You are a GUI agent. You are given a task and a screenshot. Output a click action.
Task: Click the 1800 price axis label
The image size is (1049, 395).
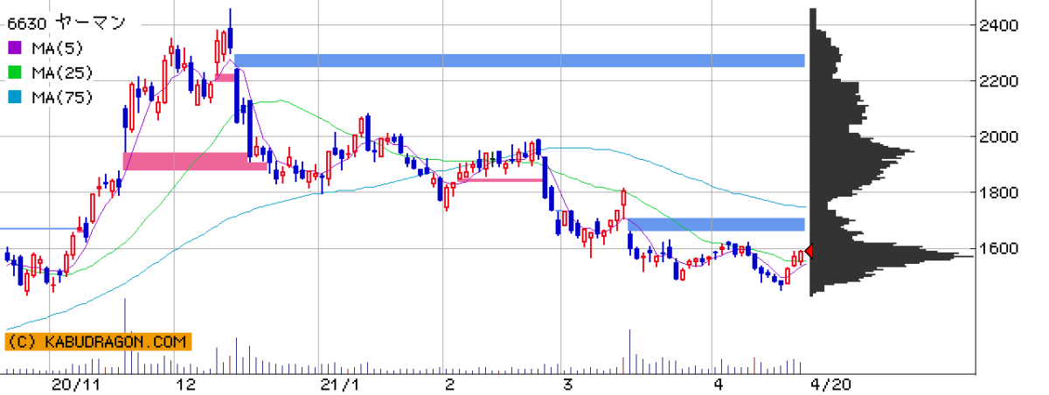tap(997, 193)
